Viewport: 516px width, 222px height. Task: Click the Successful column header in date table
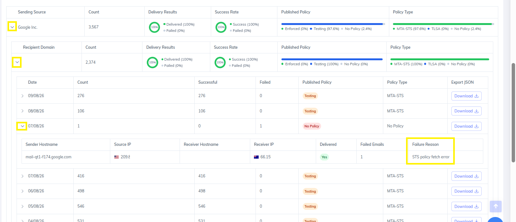click(x=208, y=82)
